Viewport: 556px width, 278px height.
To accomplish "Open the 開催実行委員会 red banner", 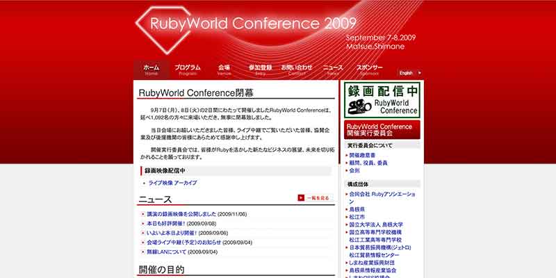I will [x=382, y=130].
